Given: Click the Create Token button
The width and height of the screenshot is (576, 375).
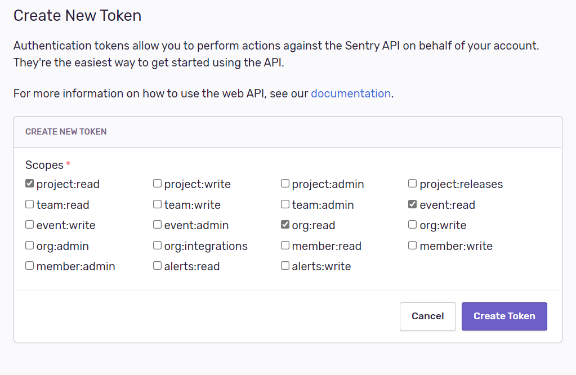Looking at the screenshot, I should [x=504, y=316].
